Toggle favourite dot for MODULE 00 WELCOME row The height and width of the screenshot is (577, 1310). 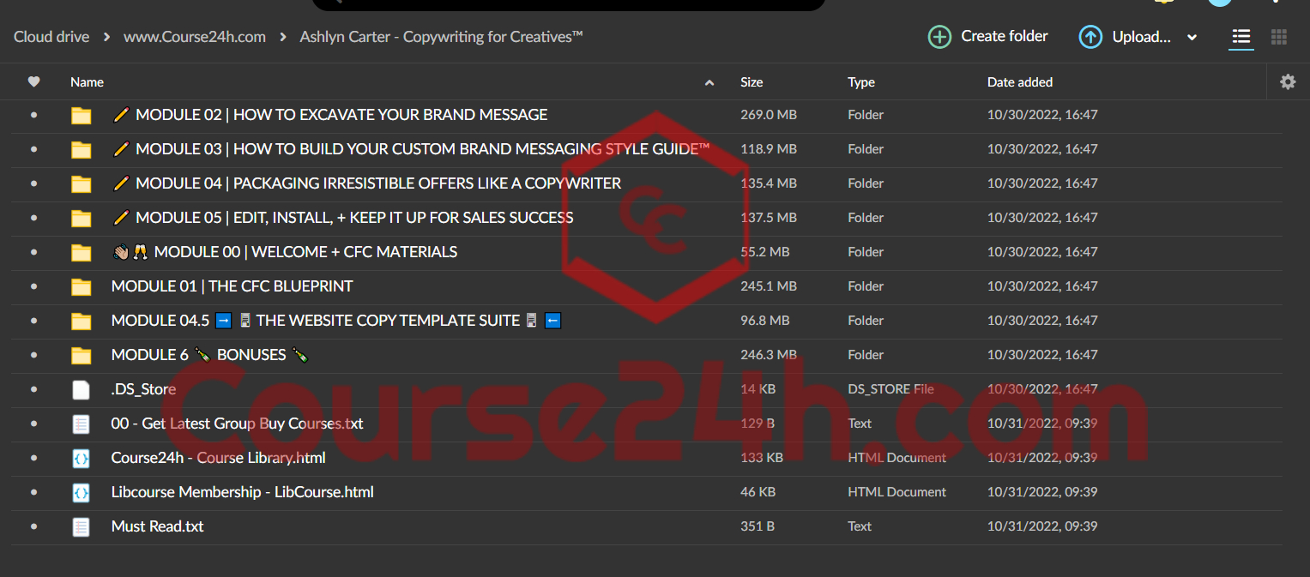pos(33,252)
